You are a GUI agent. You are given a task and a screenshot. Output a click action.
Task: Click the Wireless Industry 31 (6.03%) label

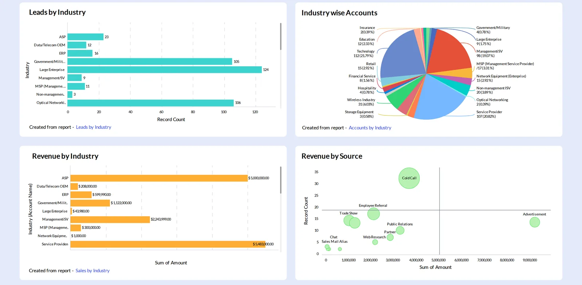[x=361, y=102]
